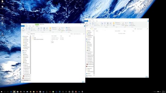Image resolution: width=166 pixels, height=93 pixels.
Task: Click New folder in CAM_SD window ribbon
Action: (50, 29)
